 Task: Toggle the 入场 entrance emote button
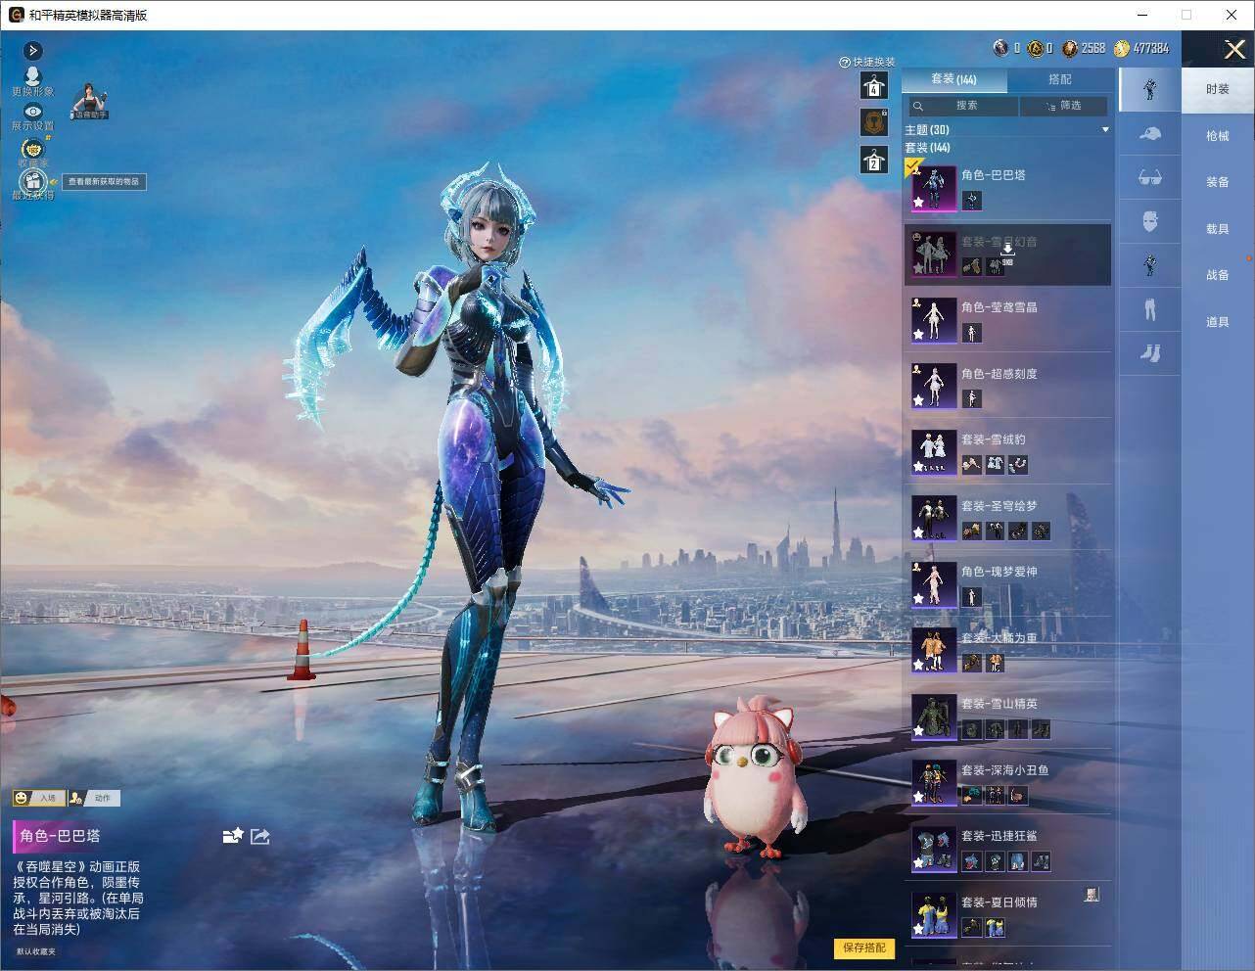38,798
